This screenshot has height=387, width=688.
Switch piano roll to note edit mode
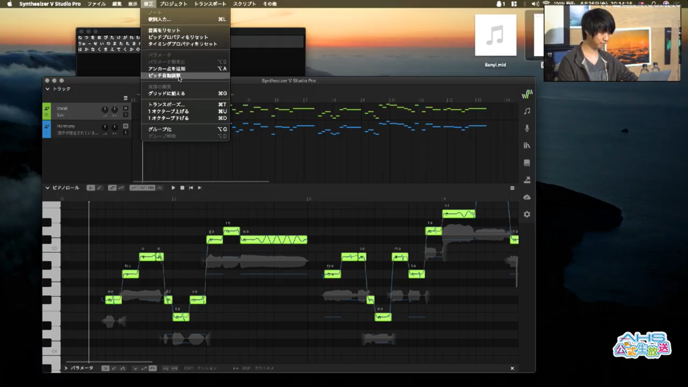(x=112, y=188)
